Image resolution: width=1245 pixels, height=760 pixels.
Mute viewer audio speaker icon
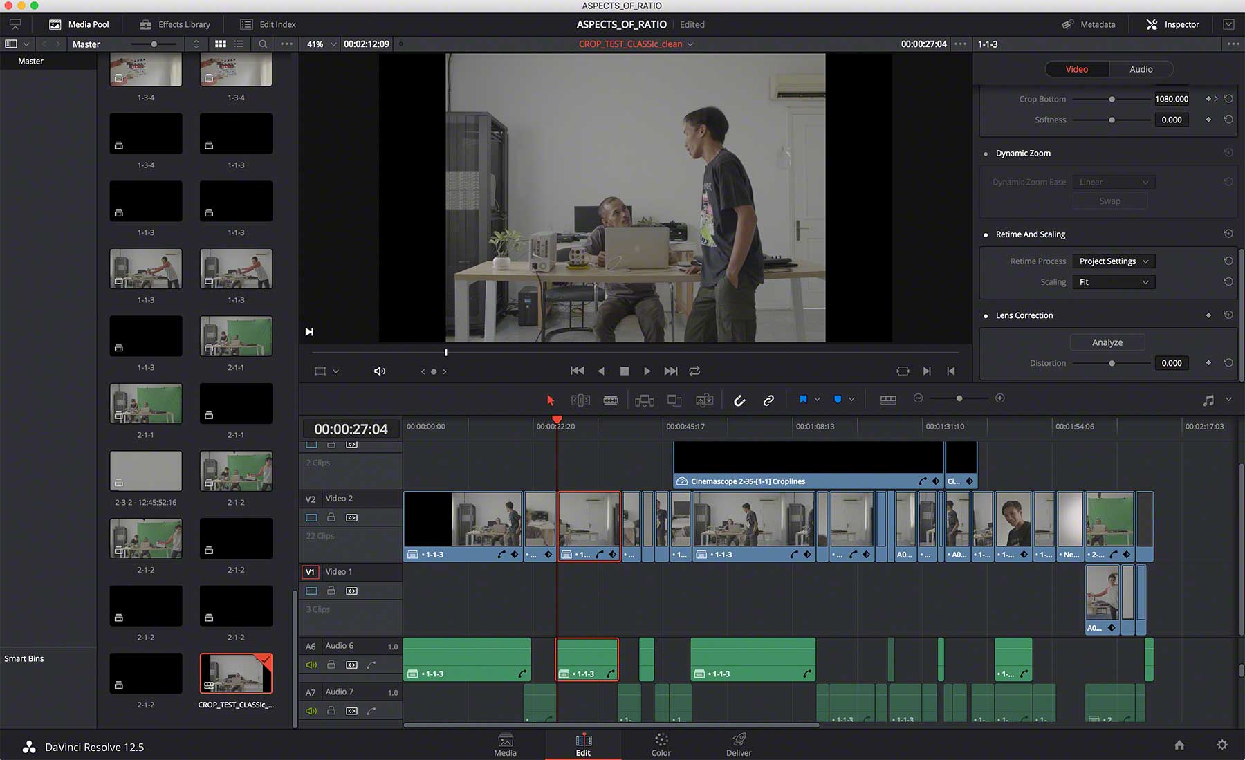click(380, 371)
